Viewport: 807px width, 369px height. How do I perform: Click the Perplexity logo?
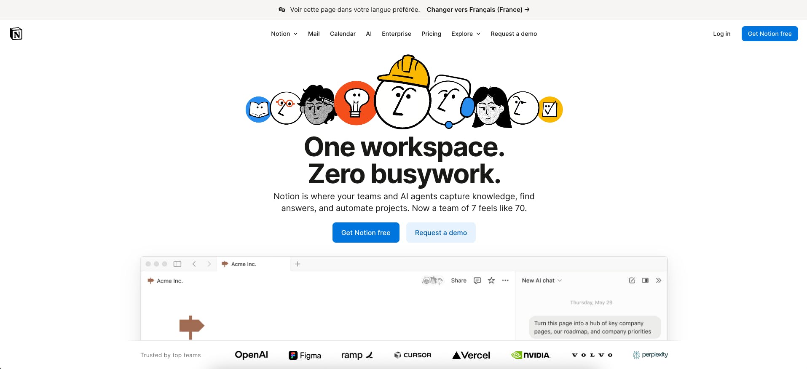(650, 355)
